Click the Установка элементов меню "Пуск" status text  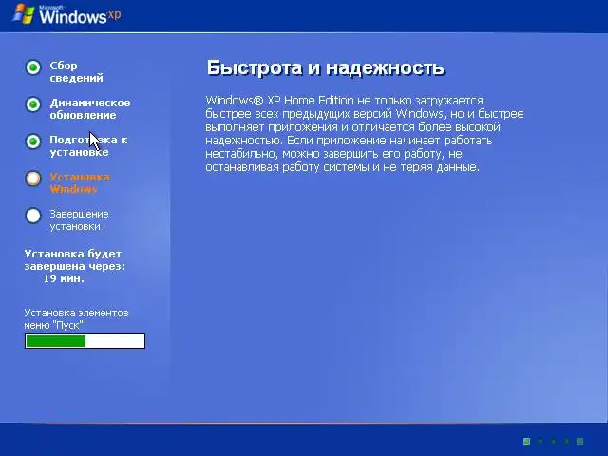click(76, 319)
